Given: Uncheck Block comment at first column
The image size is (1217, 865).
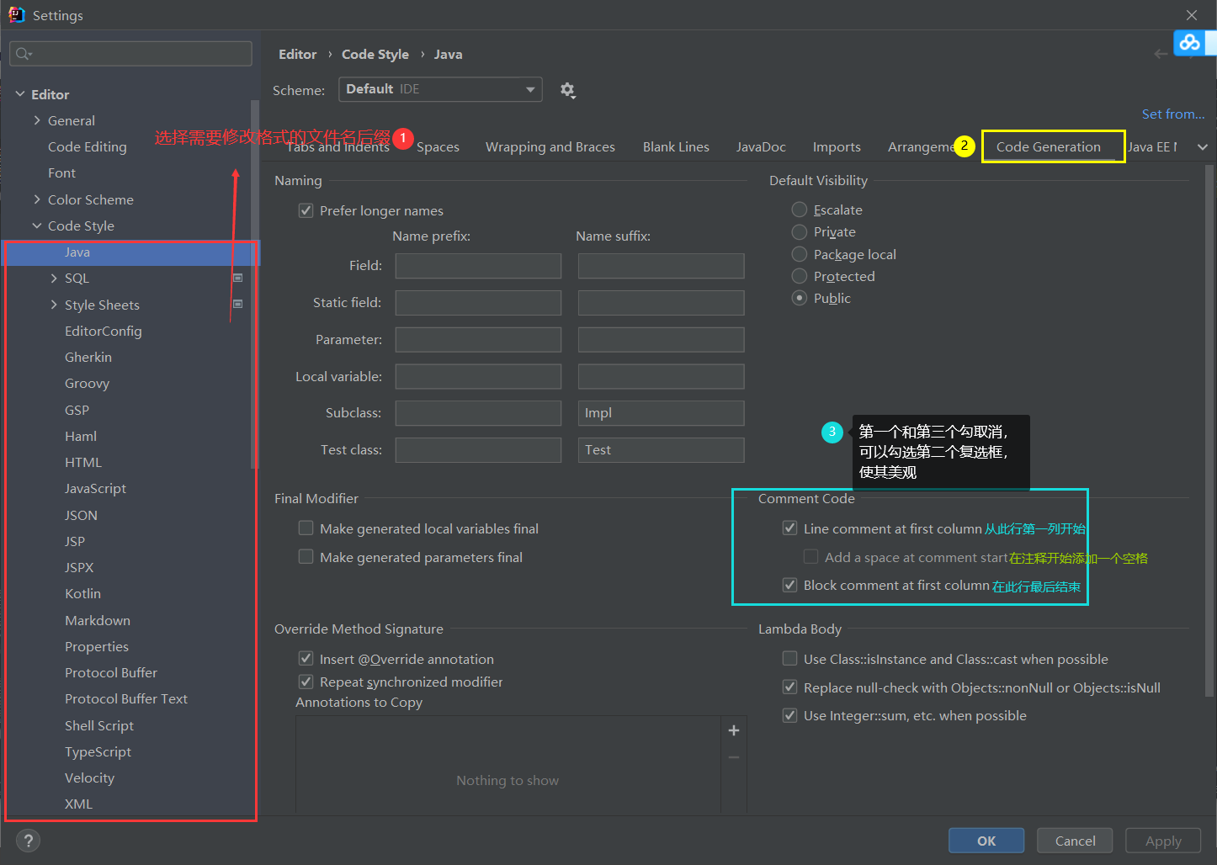Looking at the screenshot, I should click(789, 585).
